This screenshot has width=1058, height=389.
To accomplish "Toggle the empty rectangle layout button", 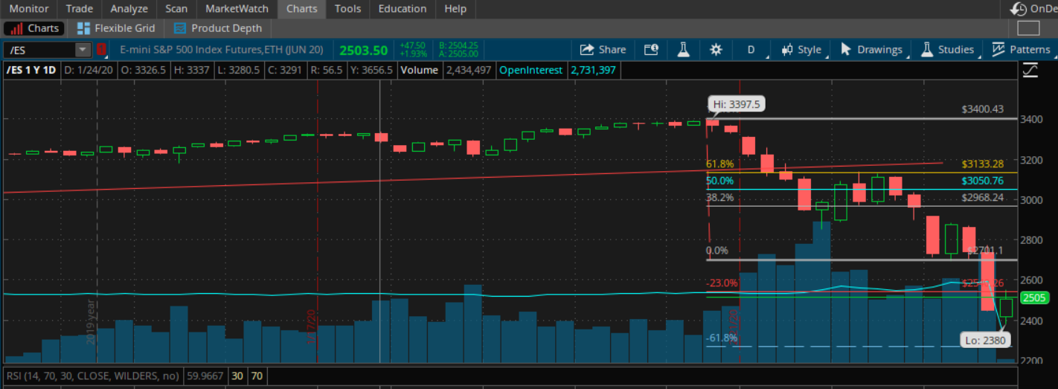I will click(1028, 28).
